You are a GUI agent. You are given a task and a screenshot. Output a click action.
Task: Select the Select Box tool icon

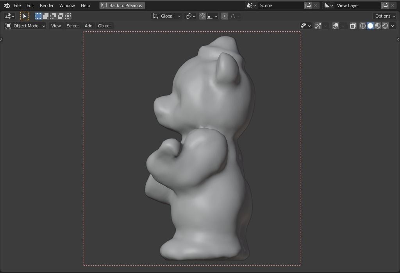point(25,16)
